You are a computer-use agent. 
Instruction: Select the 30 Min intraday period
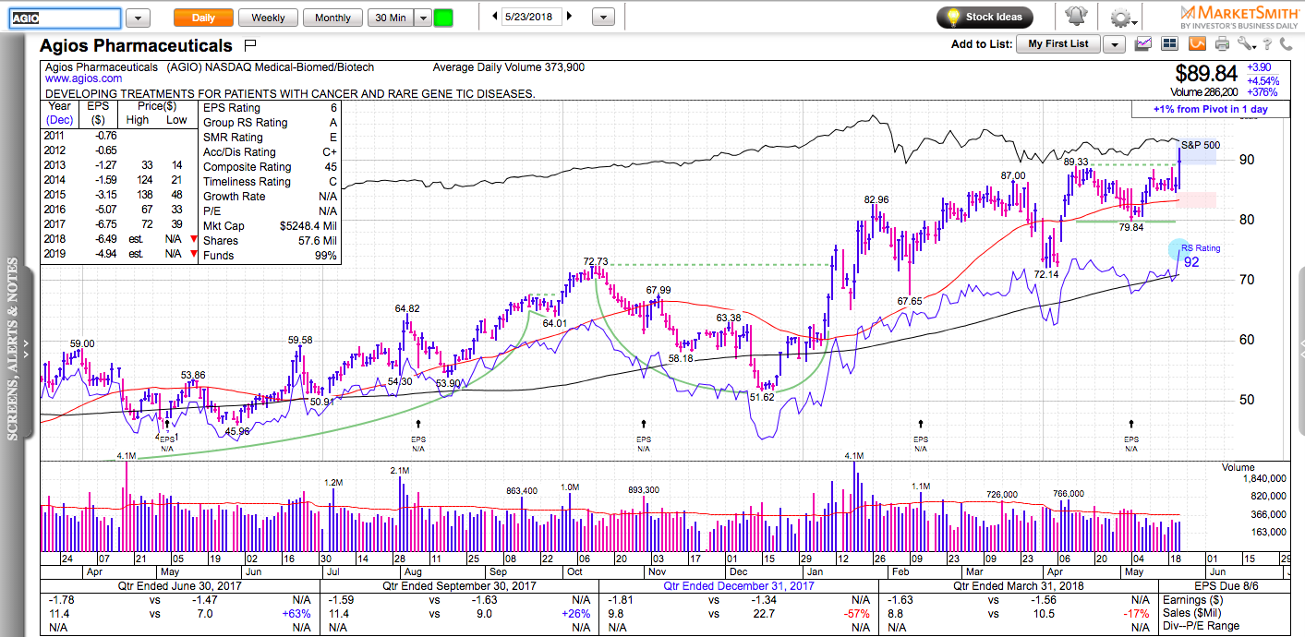coord(390,18)
